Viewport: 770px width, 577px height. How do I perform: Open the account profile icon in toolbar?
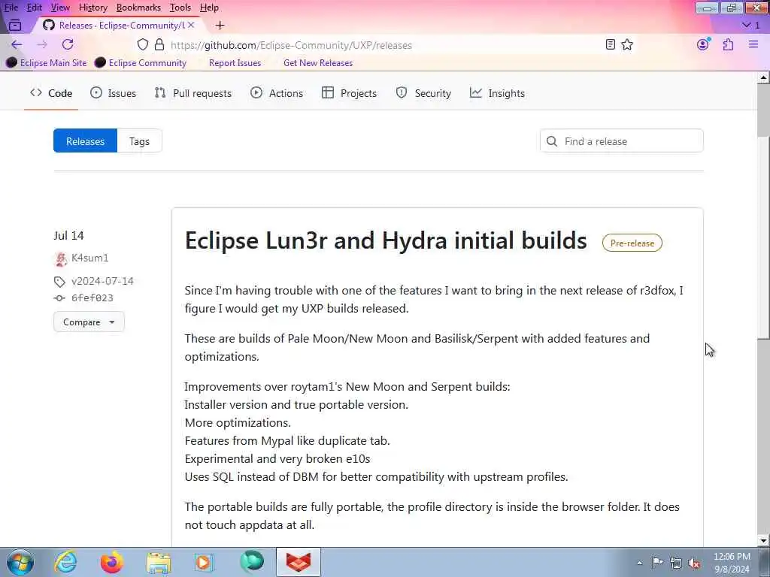coord(703,44)
